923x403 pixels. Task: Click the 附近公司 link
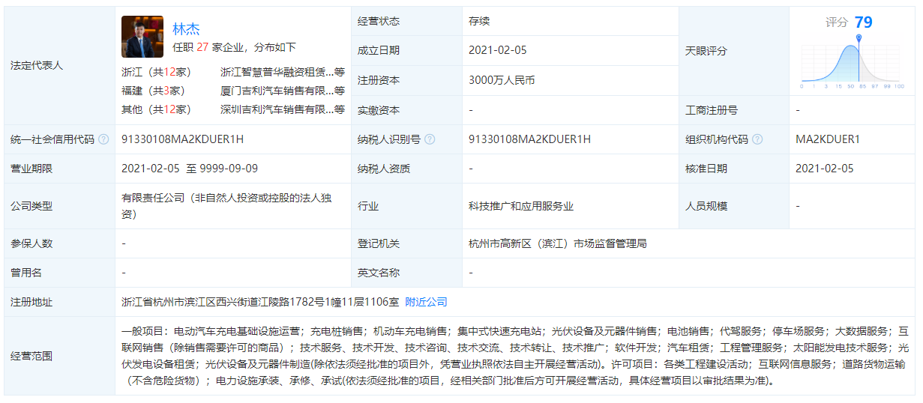[426, 302]
